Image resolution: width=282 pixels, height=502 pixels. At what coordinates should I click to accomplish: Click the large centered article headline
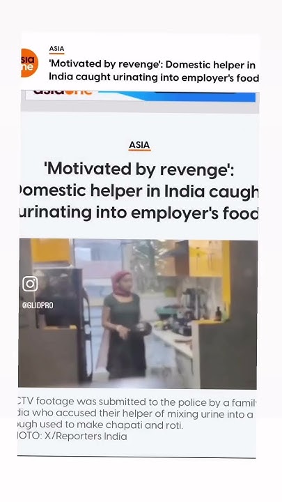point(139,190)
